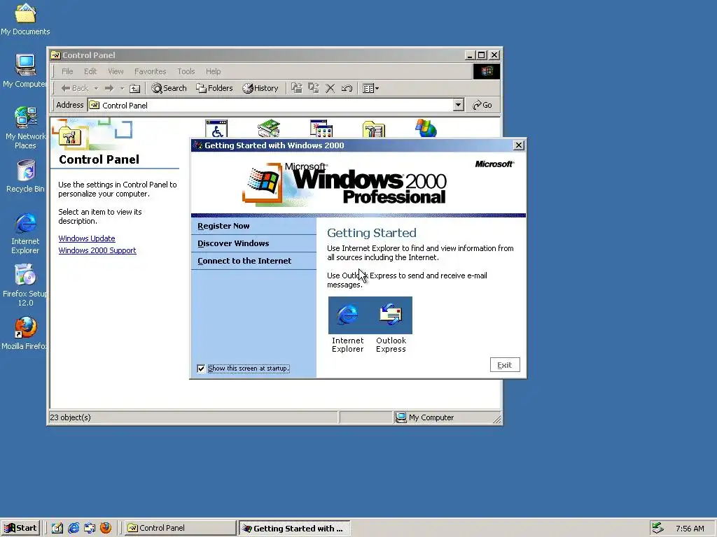Viewport: 717px width, 537px height.
Task: Go up one folder level in Control Panel
Action: (134, 88)
